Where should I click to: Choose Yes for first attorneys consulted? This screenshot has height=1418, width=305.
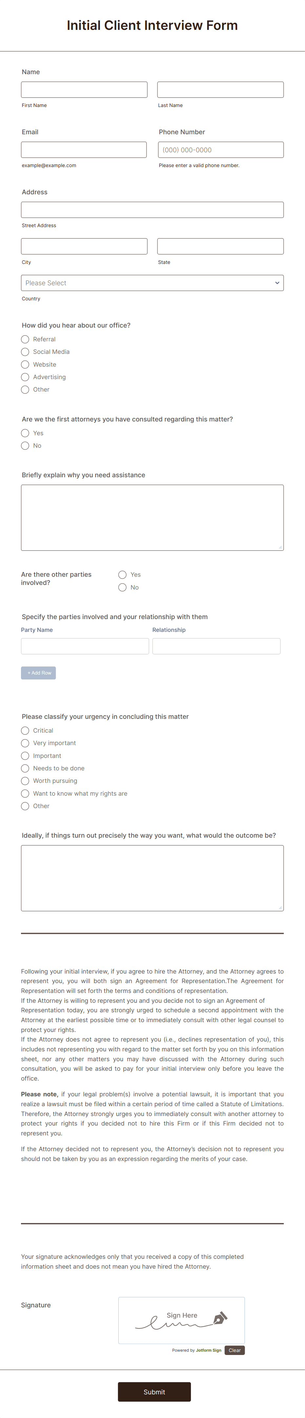pos(25,433)
